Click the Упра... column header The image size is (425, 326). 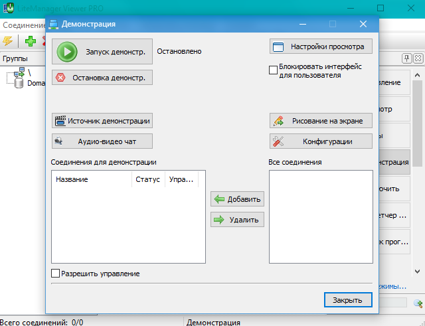[x=181, y=179]
